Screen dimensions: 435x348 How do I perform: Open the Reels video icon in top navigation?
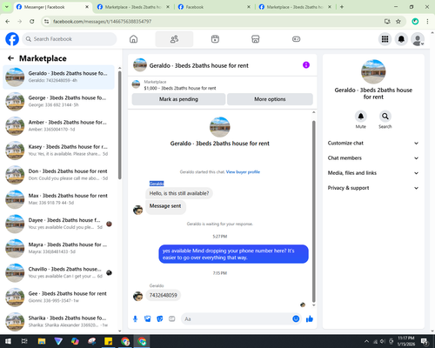point(215,39)
